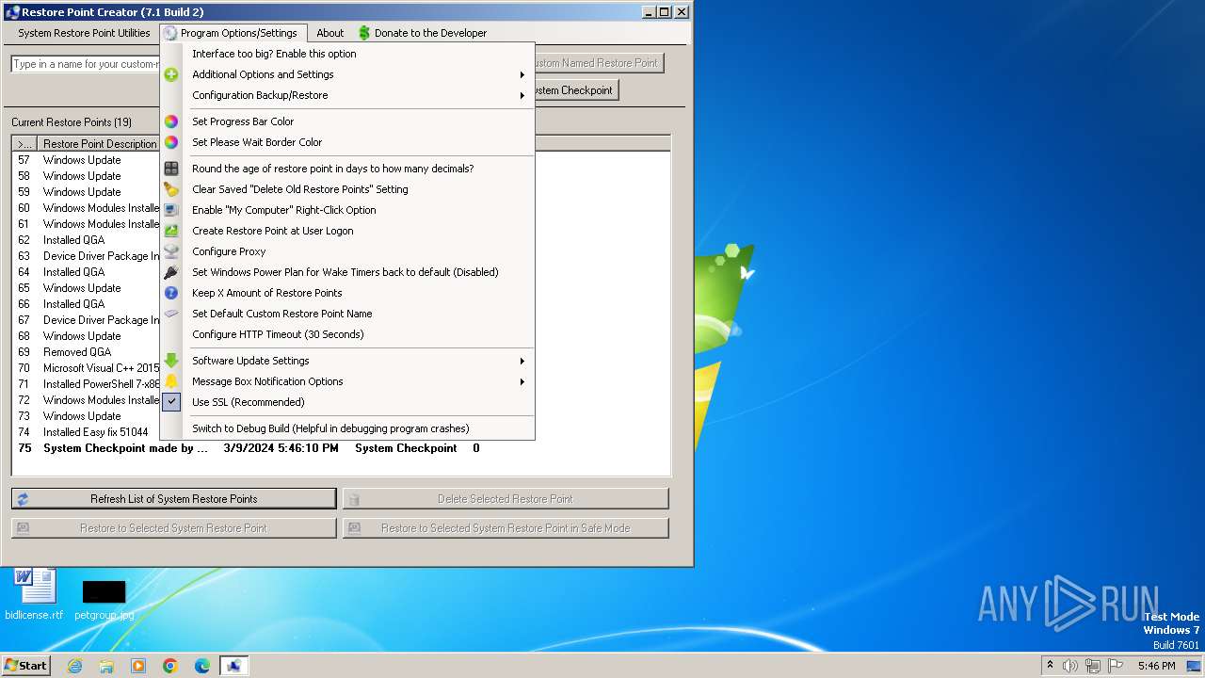
Task: Expand Additional Options and Settings submenu
Action: click(347, 74)
